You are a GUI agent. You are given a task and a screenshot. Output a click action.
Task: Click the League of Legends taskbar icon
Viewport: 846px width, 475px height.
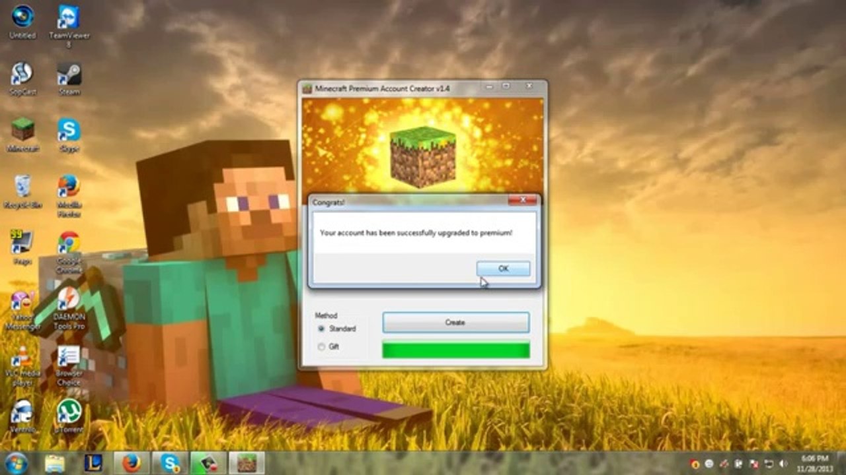click(x=93, y=462)
